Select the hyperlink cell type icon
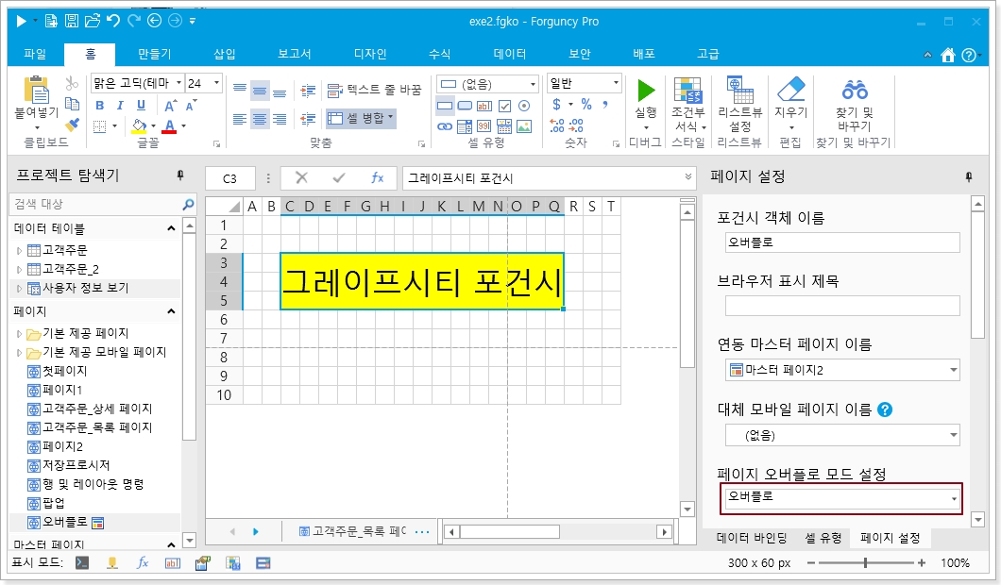Viewport: 1001px width, 585px height. (445, 125)
